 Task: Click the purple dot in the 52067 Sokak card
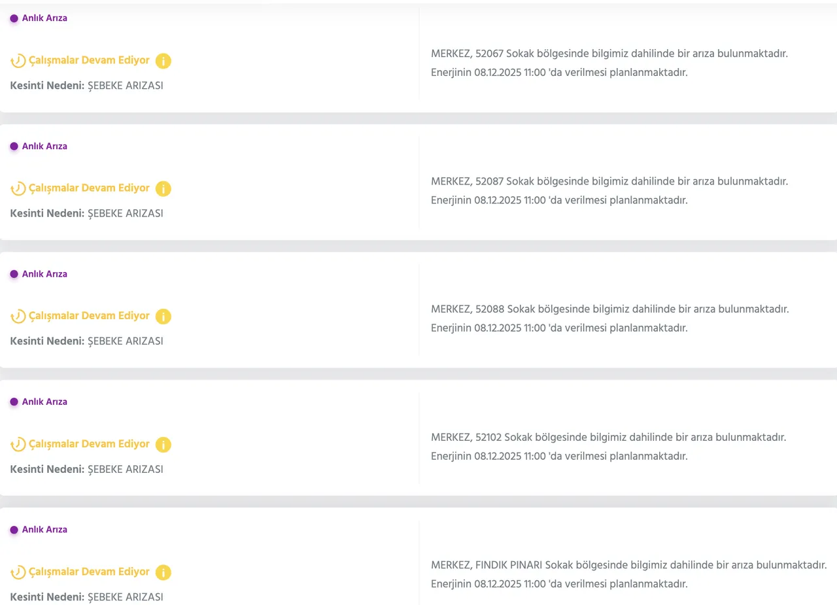click(14, 18)
